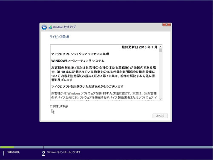Click the green setup progress bar
This screenshot has width=213, height=160.
7,147
